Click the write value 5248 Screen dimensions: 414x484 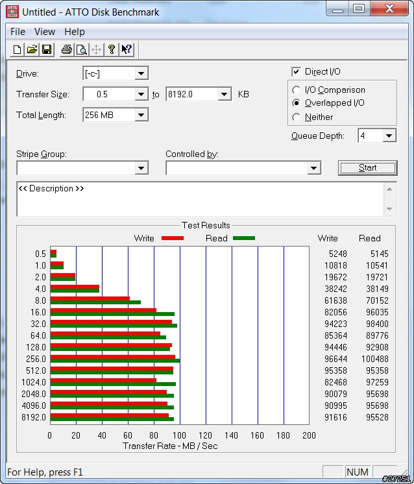[337, 254]
